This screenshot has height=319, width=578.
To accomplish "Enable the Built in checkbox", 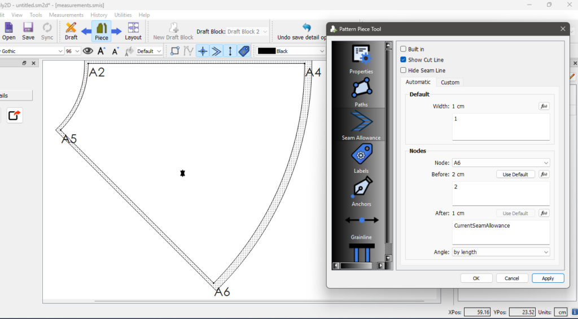I will 403,49.
